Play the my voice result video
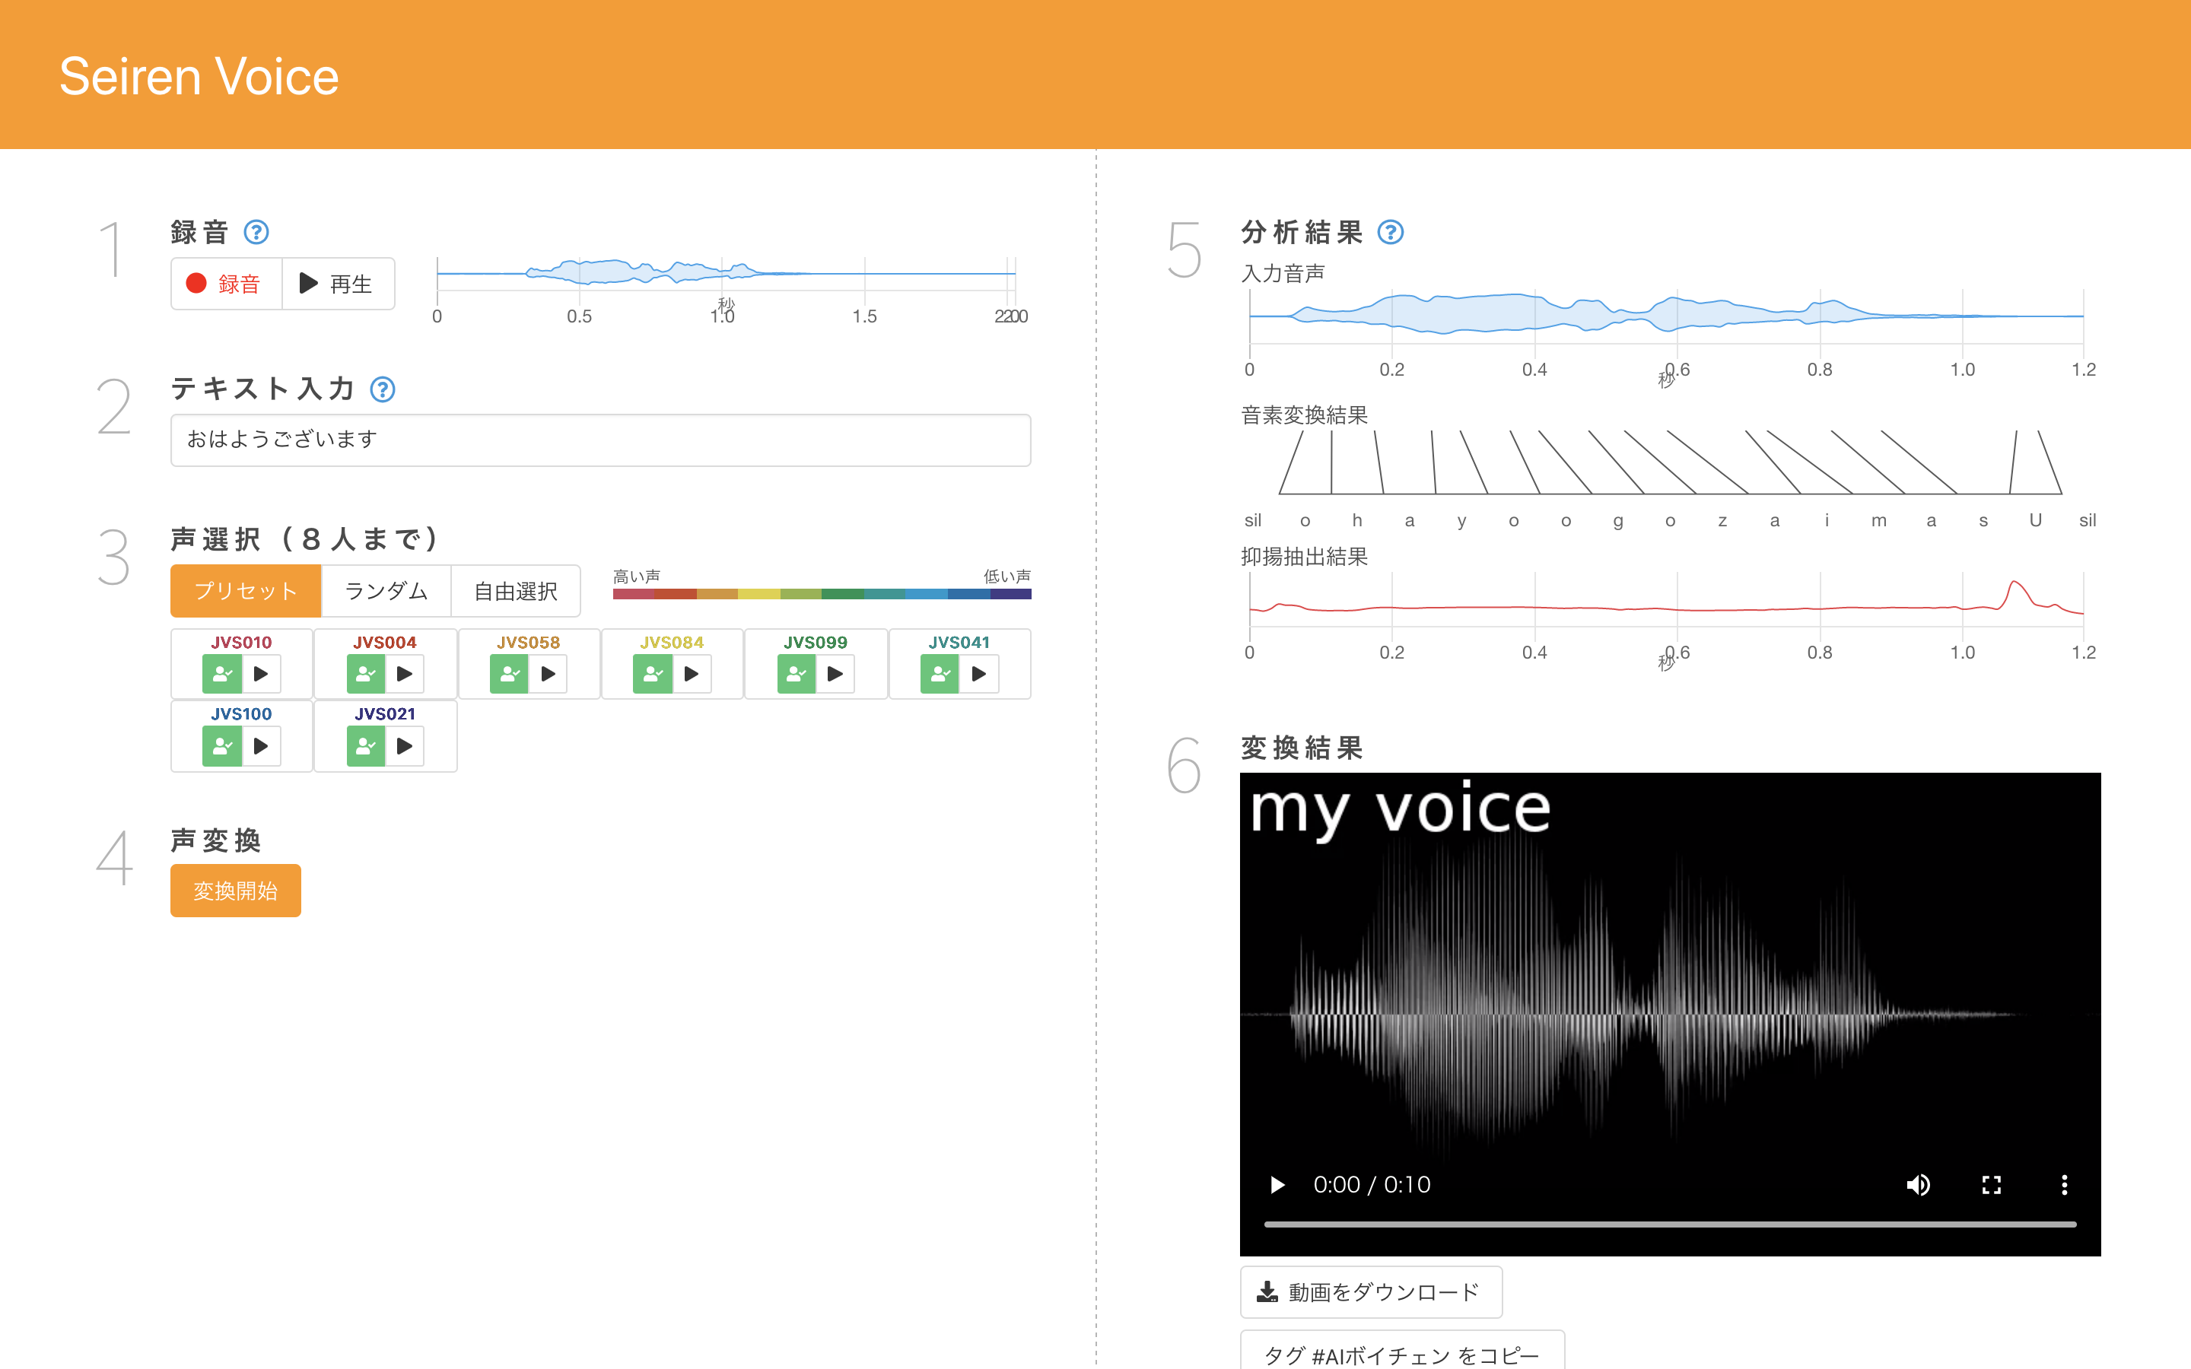2191x1369 pixels. [1277, 1184]
